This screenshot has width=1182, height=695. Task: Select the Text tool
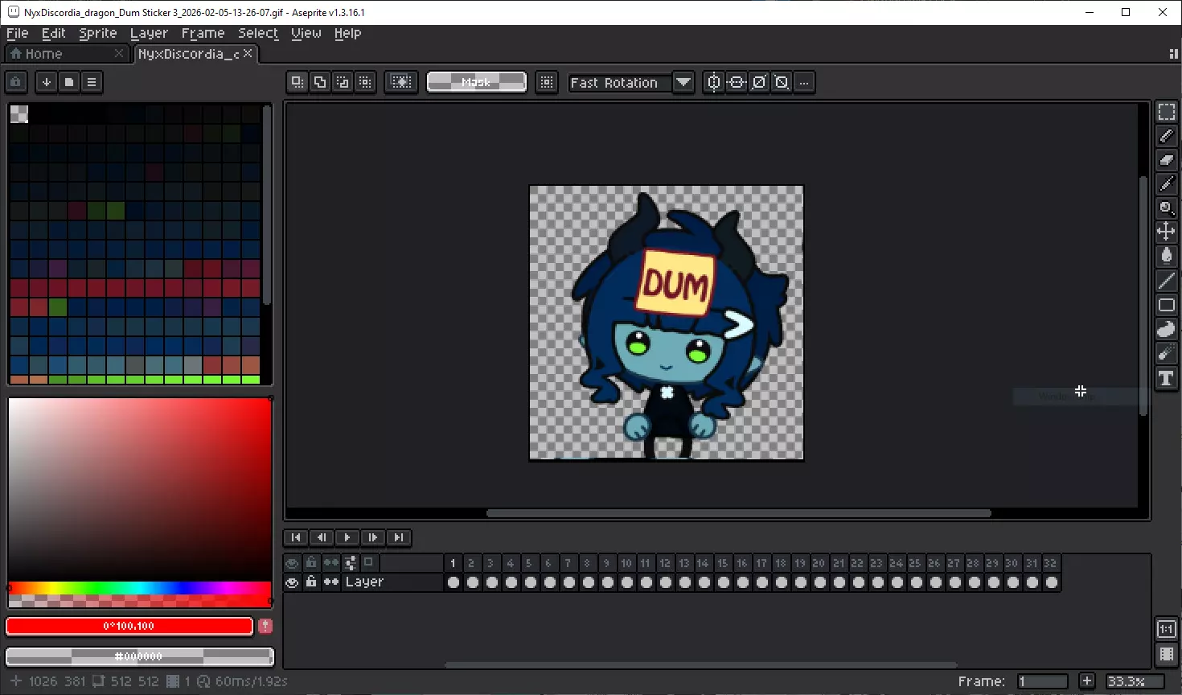(x=1166, y=378)
